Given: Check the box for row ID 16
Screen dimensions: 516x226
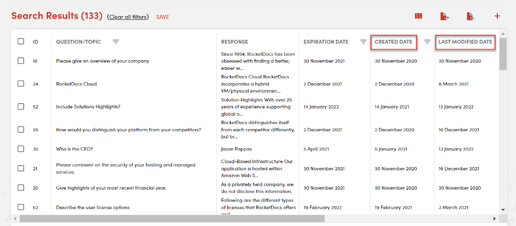Looking at the screenshot, I should [x=21, y=61].
